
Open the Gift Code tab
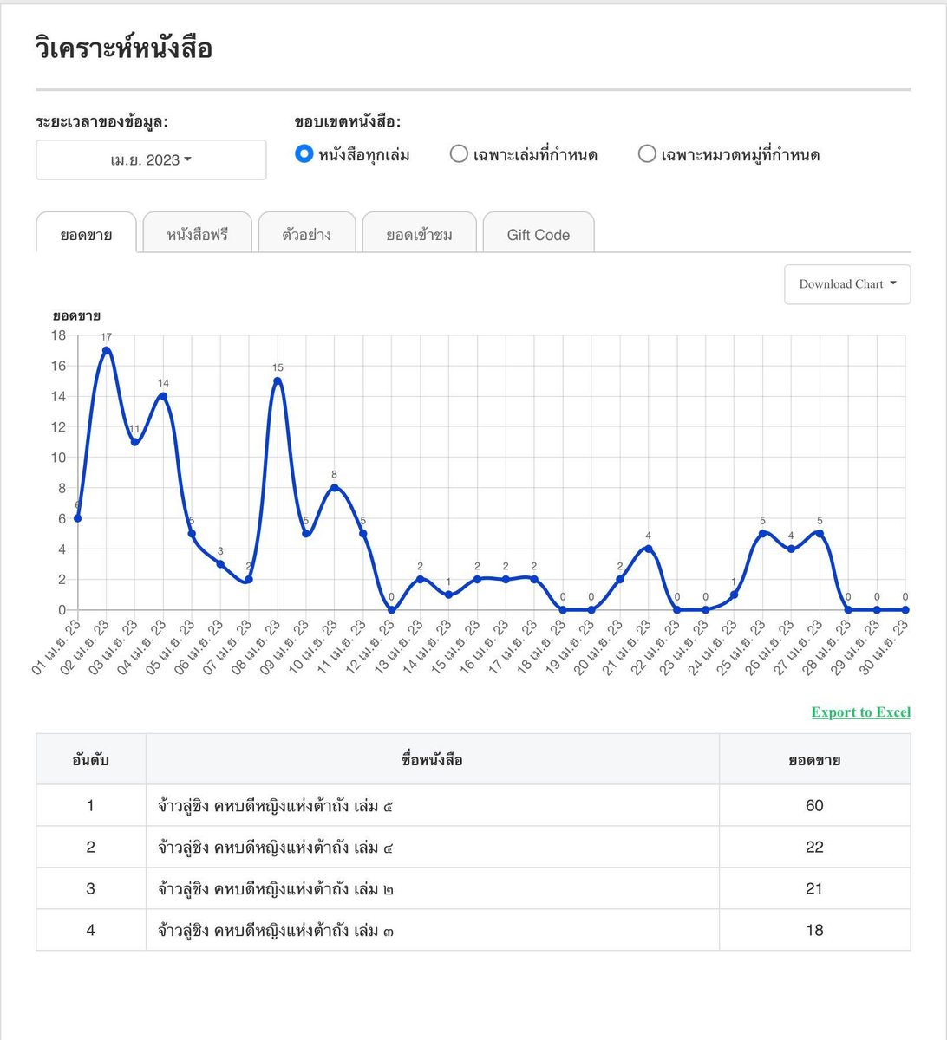click(539, 234)
